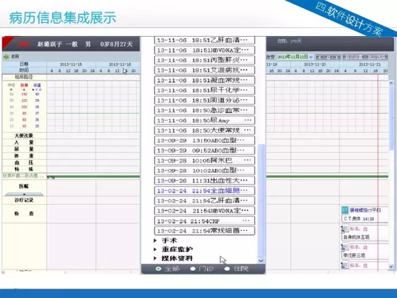397x298 pixels.
Task: Expand the 重症监护 tree section
Action: (x=156, y=250)
